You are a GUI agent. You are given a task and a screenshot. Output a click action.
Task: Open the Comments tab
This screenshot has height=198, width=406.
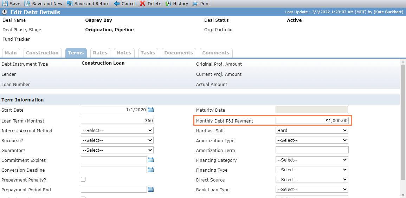pyautogui.click(x=216, y=53)
